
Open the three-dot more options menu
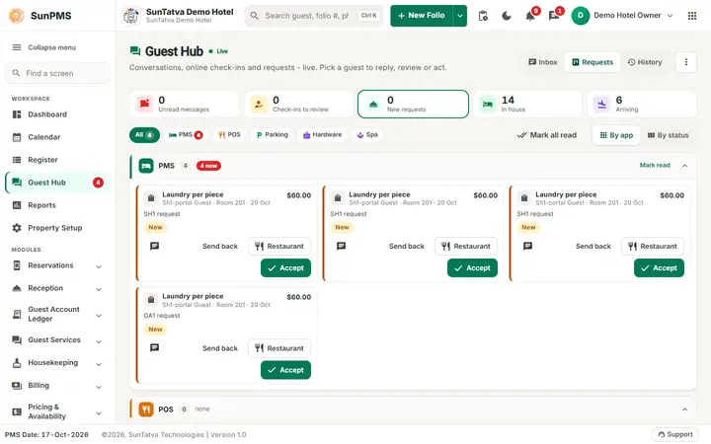click(x=686, y=62)
